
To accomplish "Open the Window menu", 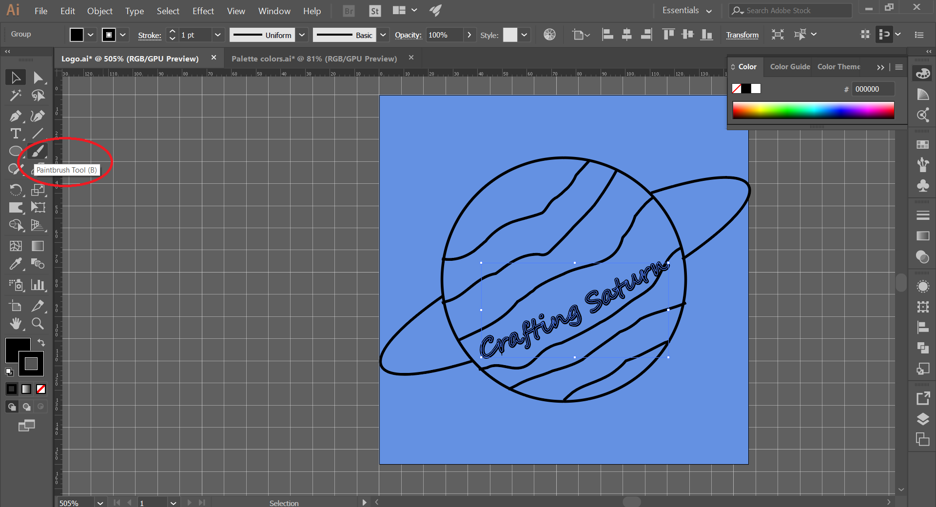I will pos(274,11).
